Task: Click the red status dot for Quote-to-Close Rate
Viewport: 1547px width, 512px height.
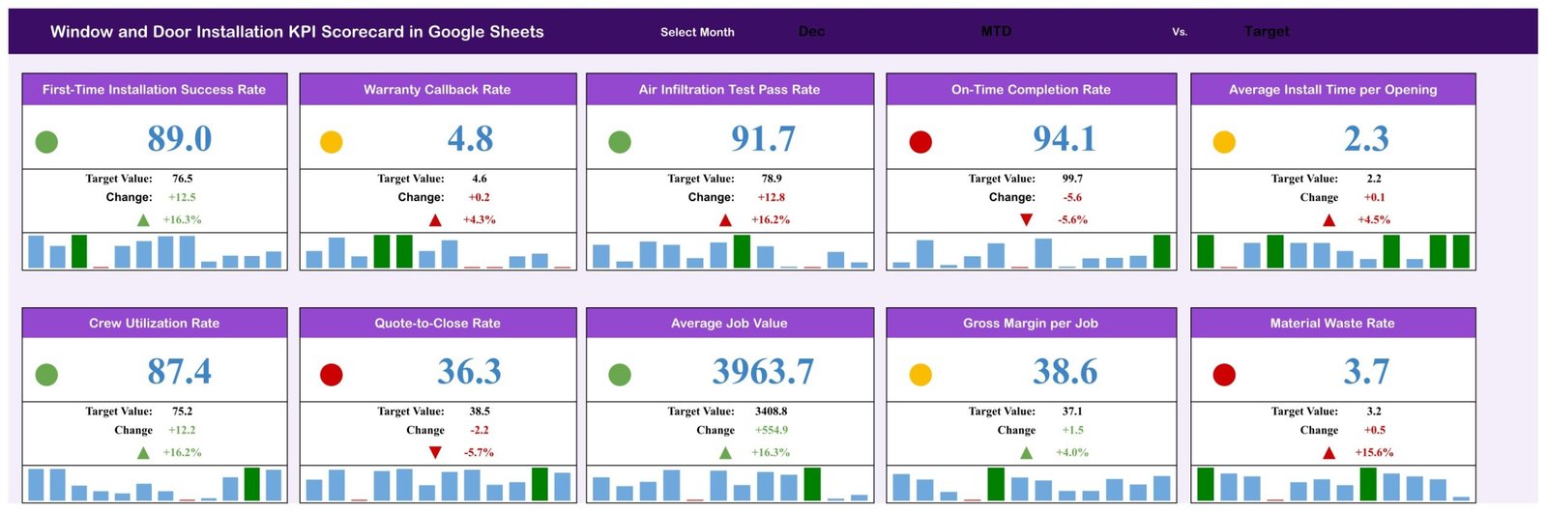Action: pyautogui.click(x=332, y=375)
